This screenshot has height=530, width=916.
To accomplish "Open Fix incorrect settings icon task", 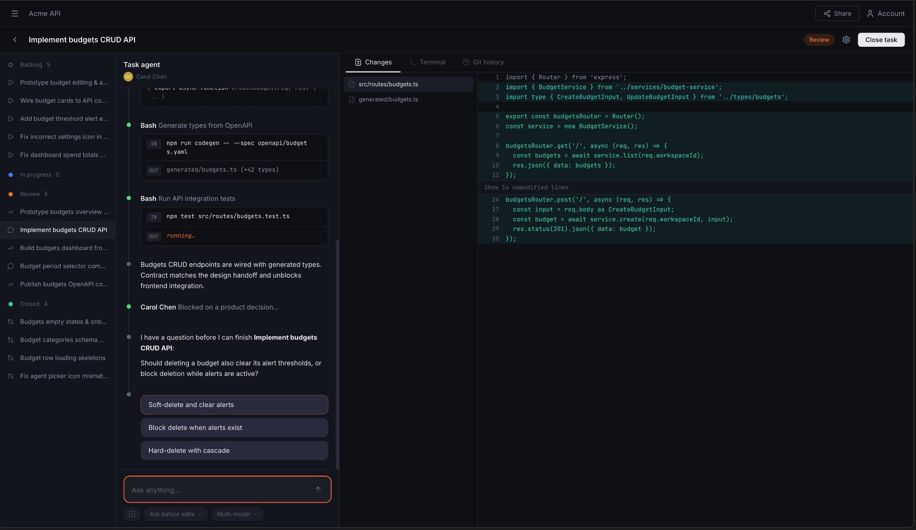I will pyautogui.click(x=58, y=137).
